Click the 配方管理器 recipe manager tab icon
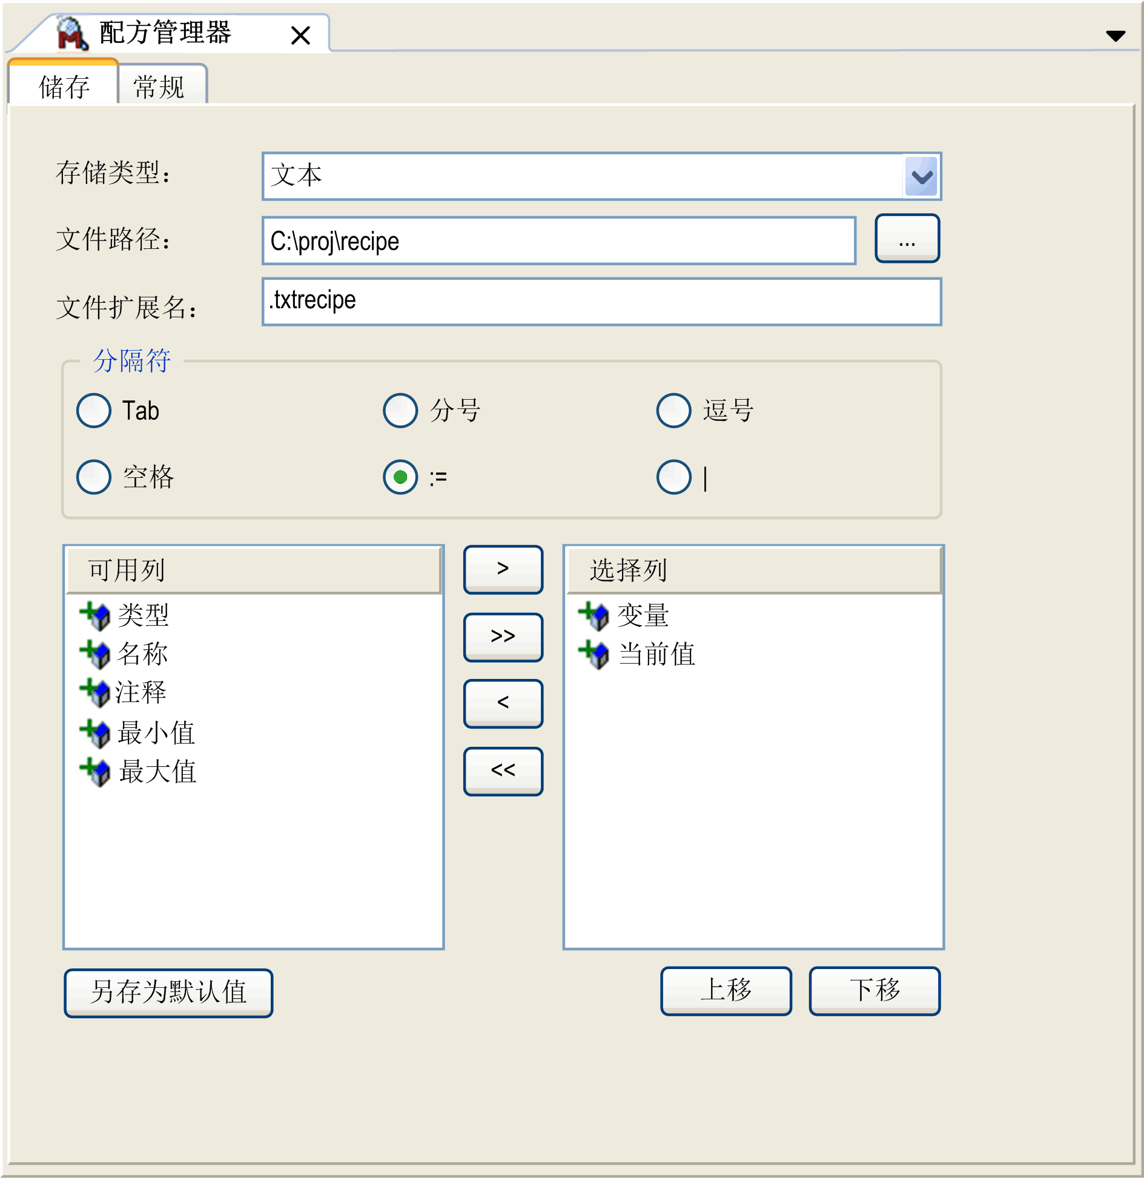Viewport: 1144px width, 1178px height. [x=72, y=33]
